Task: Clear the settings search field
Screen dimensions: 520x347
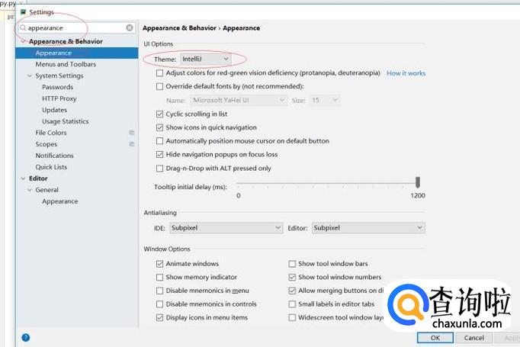Action: [130, 27]
